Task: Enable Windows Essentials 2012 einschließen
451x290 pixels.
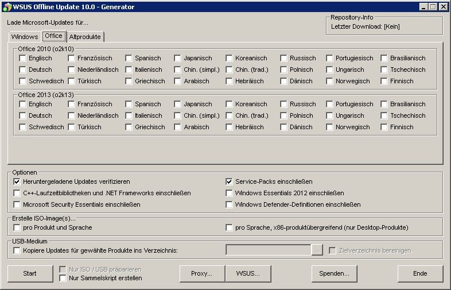Action: (x=229, y=193)
